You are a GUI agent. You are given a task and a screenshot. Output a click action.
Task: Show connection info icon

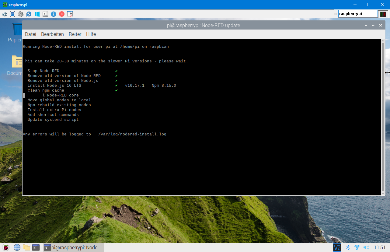(54, 14)
